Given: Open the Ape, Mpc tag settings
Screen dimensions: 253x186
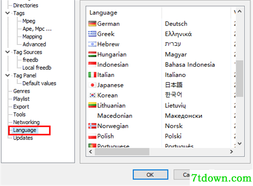Looking at the screenshot, I should [37, 29].
